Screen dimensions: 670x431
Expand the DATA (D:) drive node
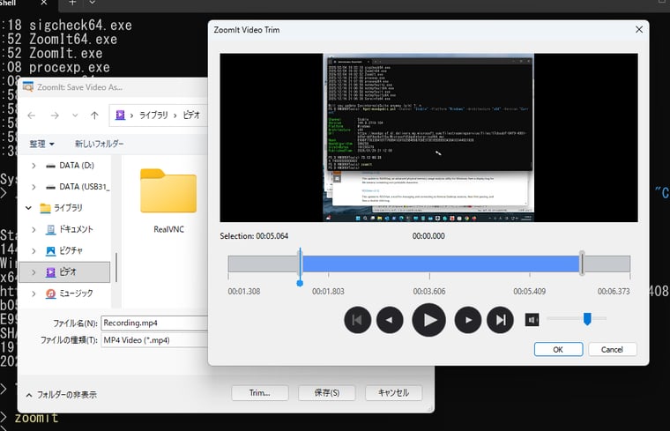coord(33,166)
